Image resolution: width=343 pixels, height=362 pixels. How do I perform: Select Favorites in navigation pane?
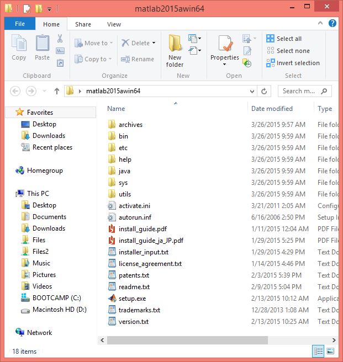pos(51,112)
